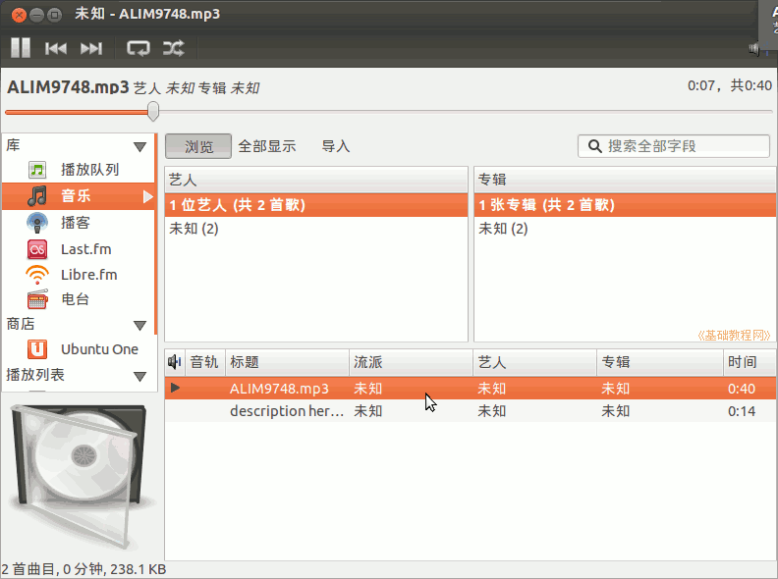Open the 播放队列 play queue

point(89,170)
